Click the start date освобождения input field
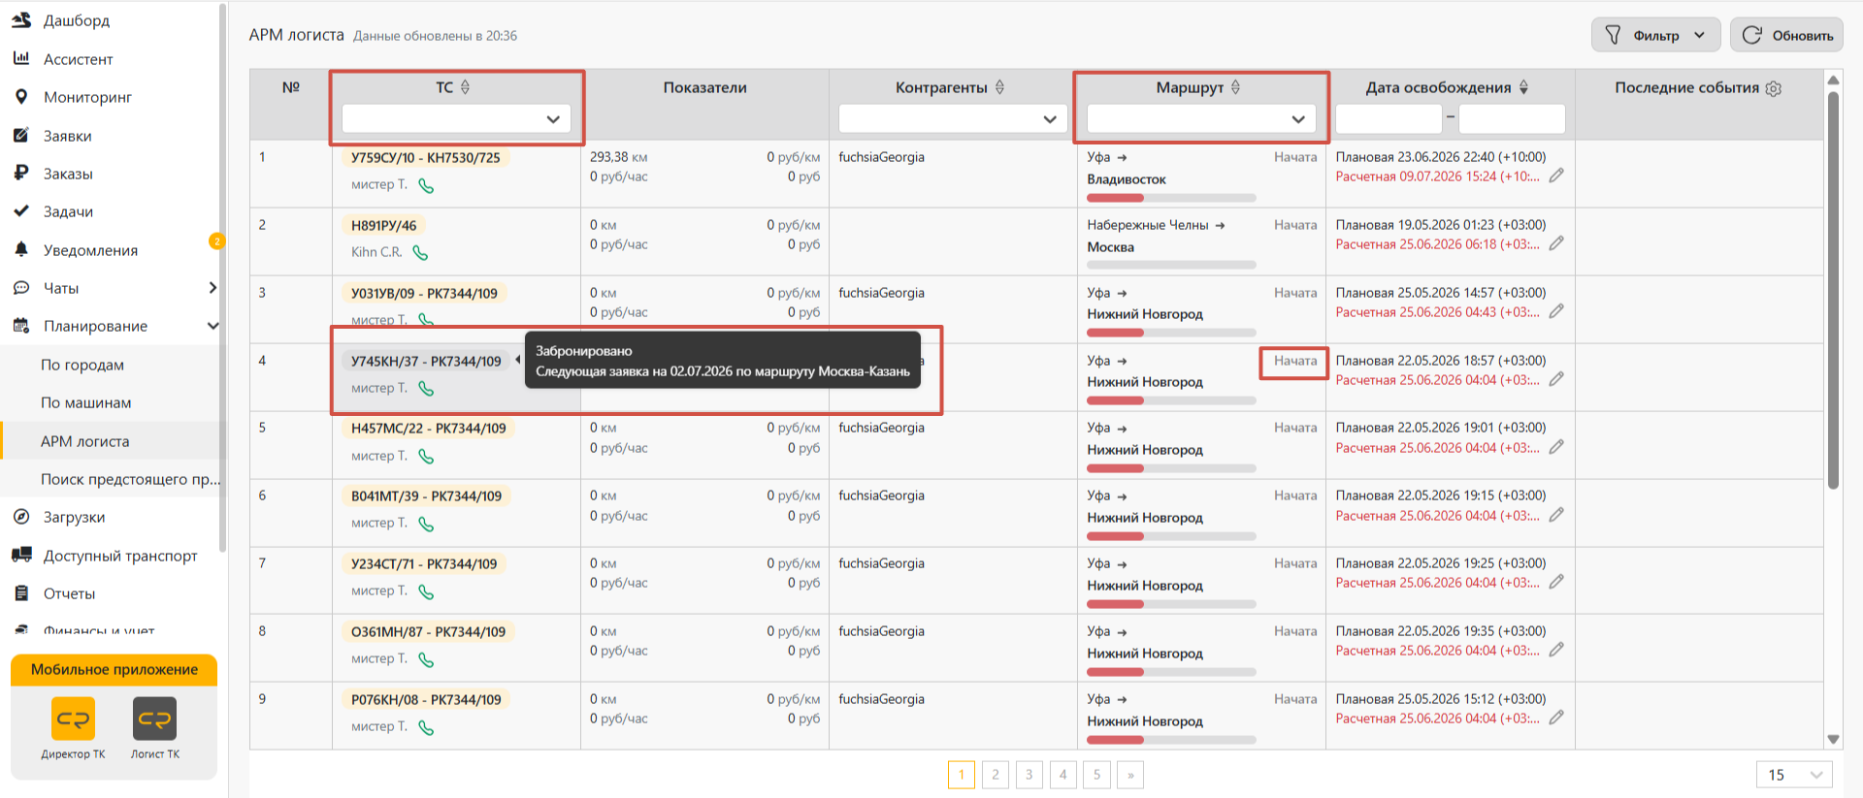Screen dimensions: 1863x798 click(1389, 118)
